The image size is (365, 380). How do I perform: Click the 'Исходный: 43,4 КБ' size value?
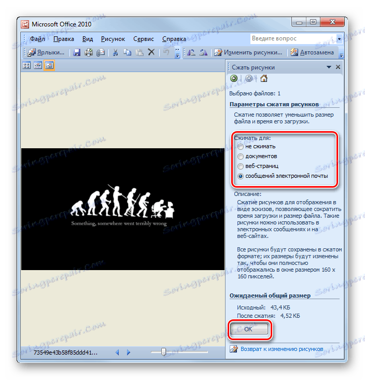tap(263, 307)
